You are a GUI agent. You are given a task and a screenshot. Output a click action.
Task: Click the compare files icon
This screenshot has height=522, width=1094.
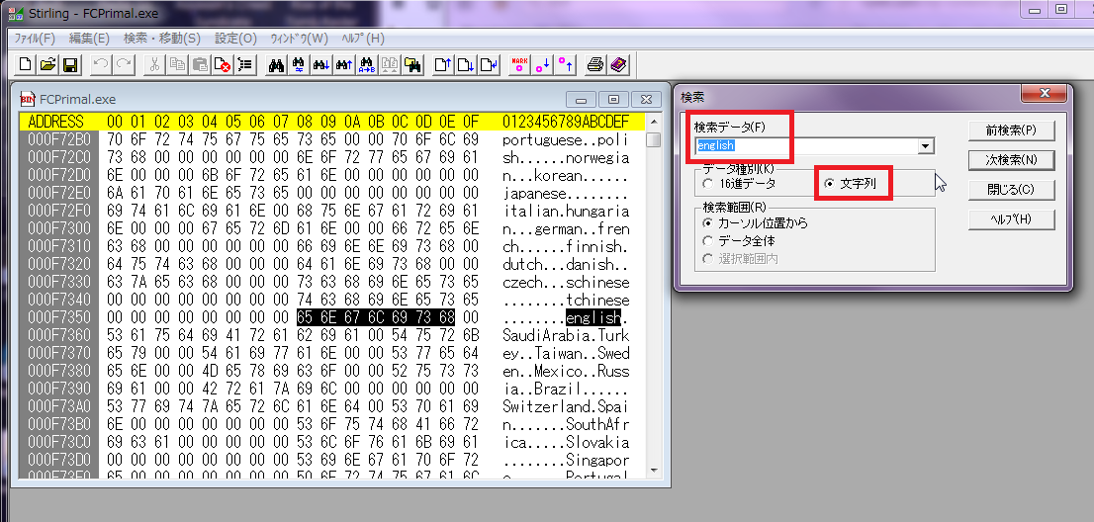click(x=390, y=65)
